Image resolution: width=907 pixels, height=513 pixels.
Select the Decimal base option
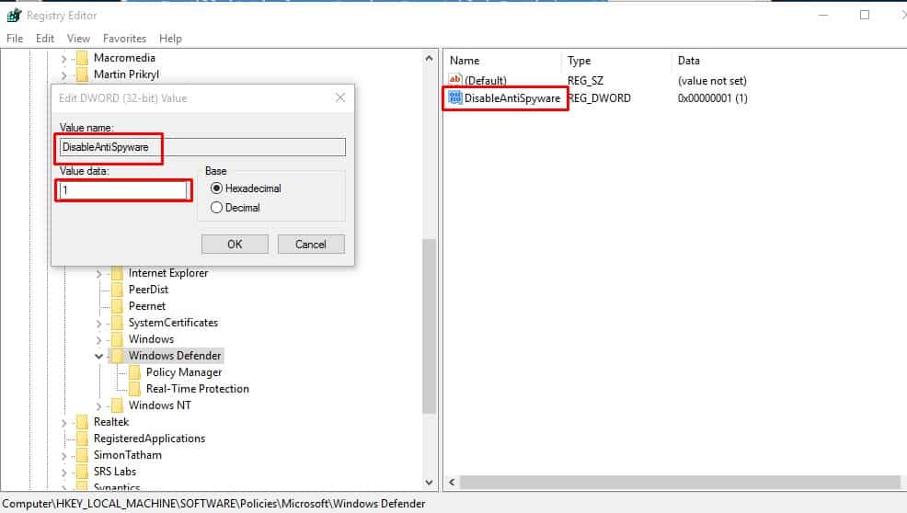(x=216, y=207)
